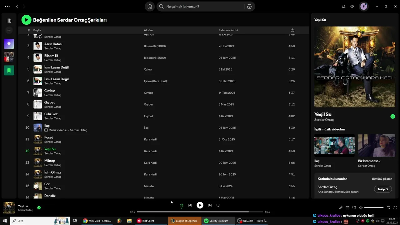
Task: Open the İlaç related music video
Action: point(334,146)
